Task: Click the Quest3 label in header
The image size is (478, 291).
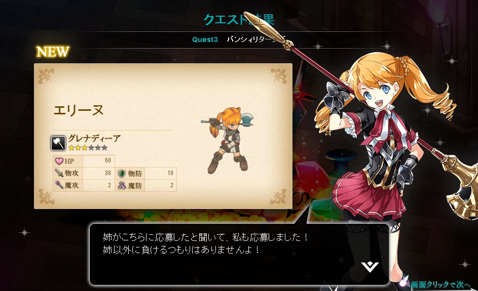Action: 205,39
